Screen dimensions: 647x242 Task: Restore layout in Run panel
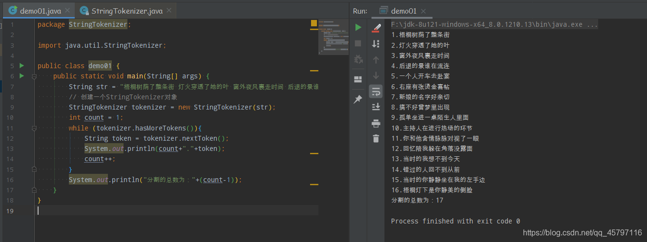click(358, 79)
